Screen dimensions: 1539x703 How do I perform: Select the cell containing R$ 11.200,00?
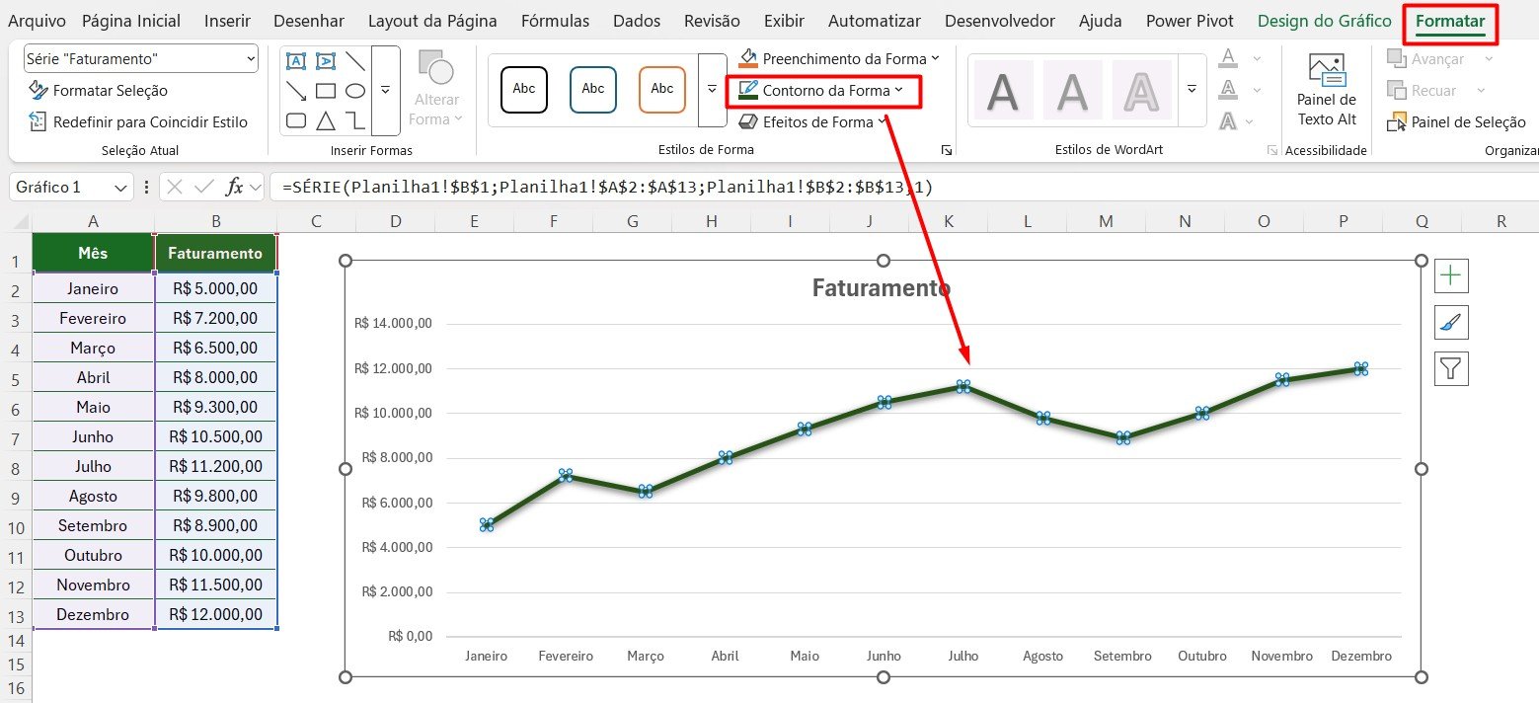point(215,466)
